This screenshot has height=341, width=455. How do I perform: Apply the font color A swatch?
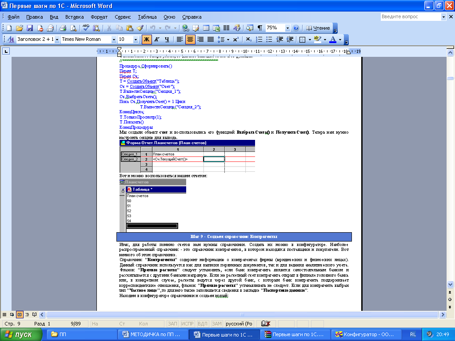pos(333,40)
